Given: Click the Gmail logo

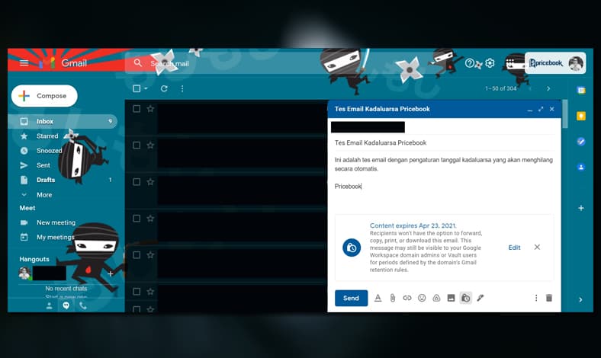Looking at the screenshot, I should coord(63,62).
